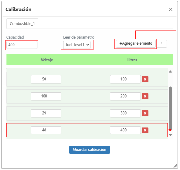Delete the row with 400 litros
The height and width of the screenshot is (170, 180).
click(x=145, y=130)
